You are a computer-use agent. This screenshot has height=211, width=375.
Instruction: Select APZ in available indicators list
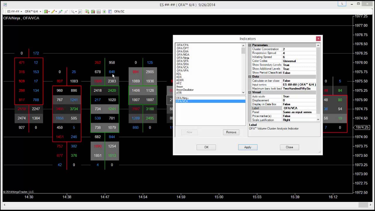(179, 84)
